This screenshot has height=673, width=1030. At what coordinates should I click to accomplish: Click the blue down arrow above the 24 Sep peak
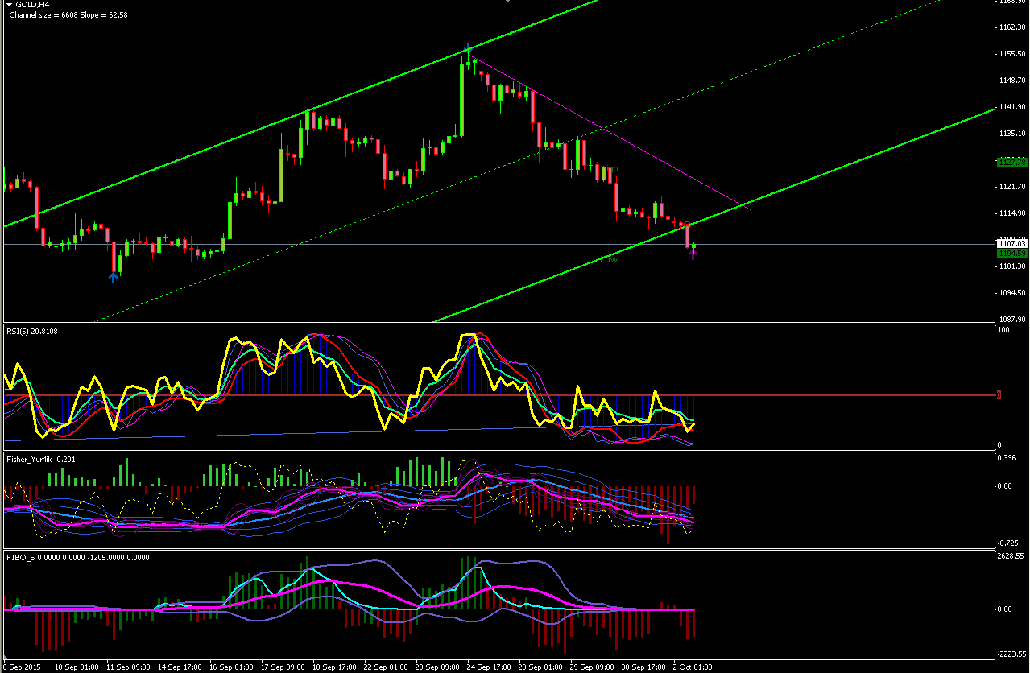(468, 47)
